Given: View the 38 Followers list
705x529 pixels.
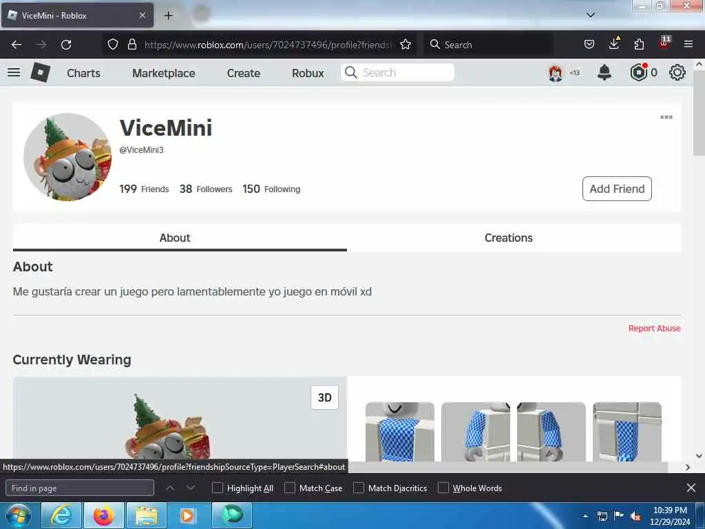Looking at the screenshot, I should coord(206,189).
